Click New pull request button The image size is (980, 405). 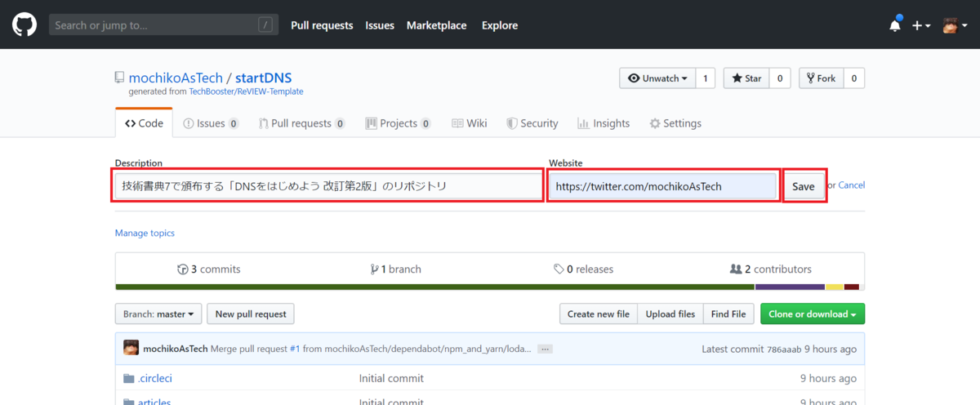[x=251, y=314]
